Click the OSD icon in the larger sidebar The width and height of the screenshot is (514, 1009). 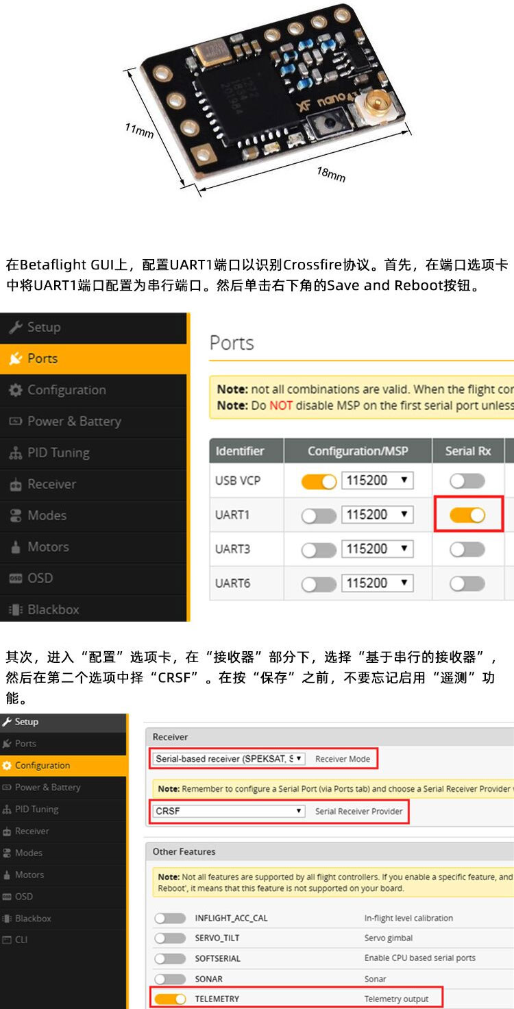pyautogui.click(x=15, y=579)
